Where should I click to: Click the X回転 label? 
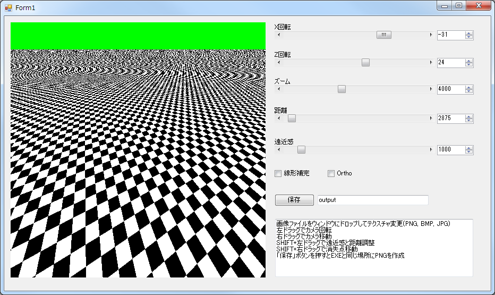283,27
